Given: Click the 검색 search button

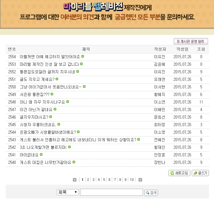Looking at the screenshot, I should click(151, 193).
